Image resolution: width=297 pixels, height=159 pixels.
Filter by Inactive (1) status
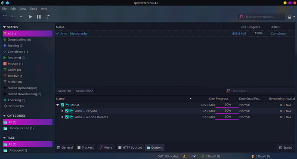(28, 76)
